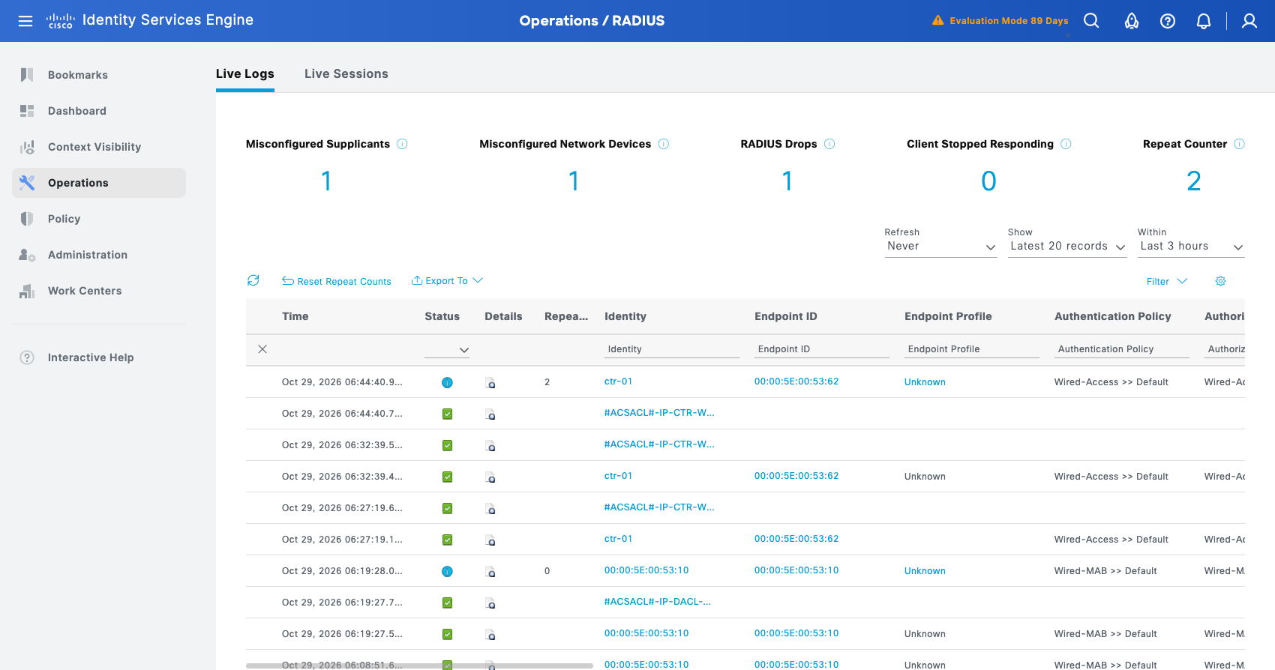Open identity #ACSACL#-IP-DACL link
Image resolution: width=1275 pixels, height=670 pixels.
click(x=658, y=602)
